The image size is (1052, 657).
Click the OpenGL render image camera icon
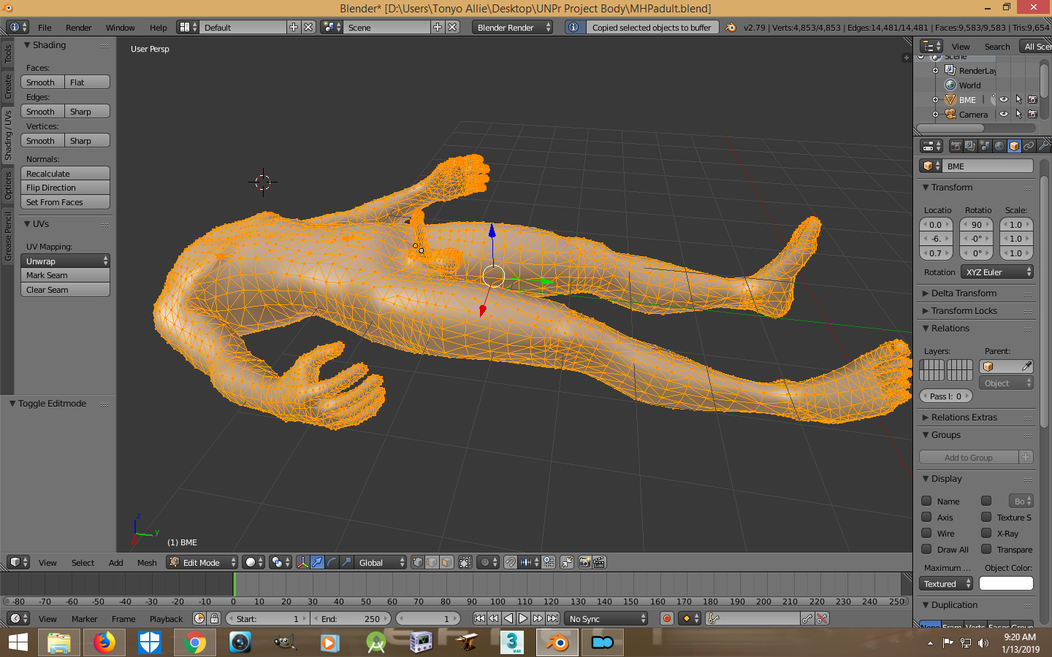click(584, 562)
